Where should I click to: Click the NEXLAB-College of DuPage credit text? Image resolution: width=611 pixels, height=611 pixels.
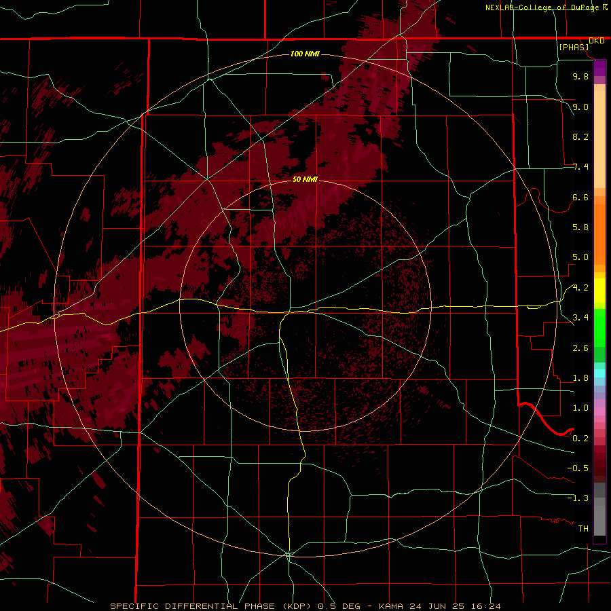coord(542,7)
